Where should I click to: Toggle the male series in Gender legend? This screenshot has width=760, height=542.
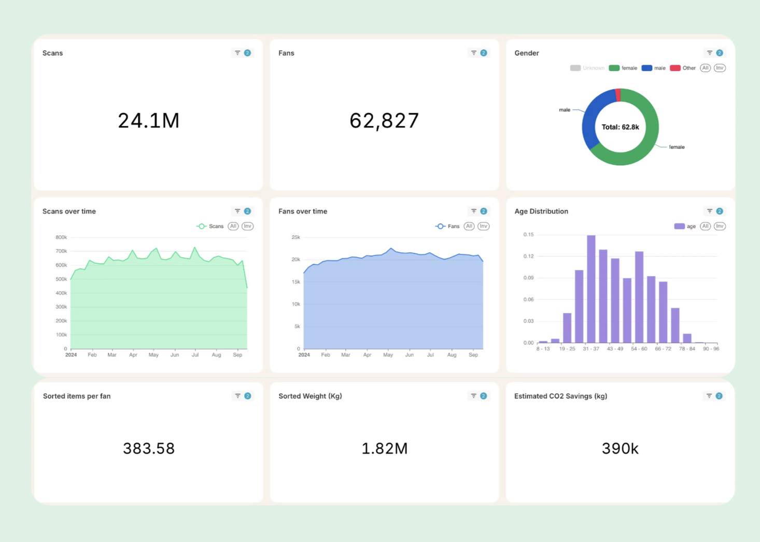pyautogui.click(x=653, y=68)
